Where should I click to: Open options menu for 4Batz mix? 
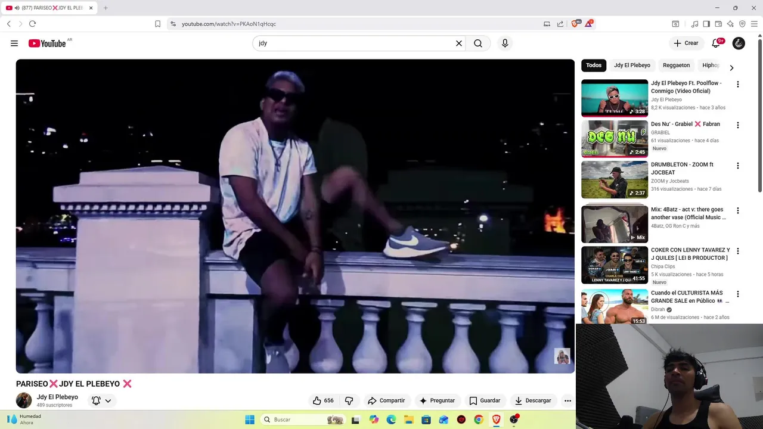click(737, 210)
